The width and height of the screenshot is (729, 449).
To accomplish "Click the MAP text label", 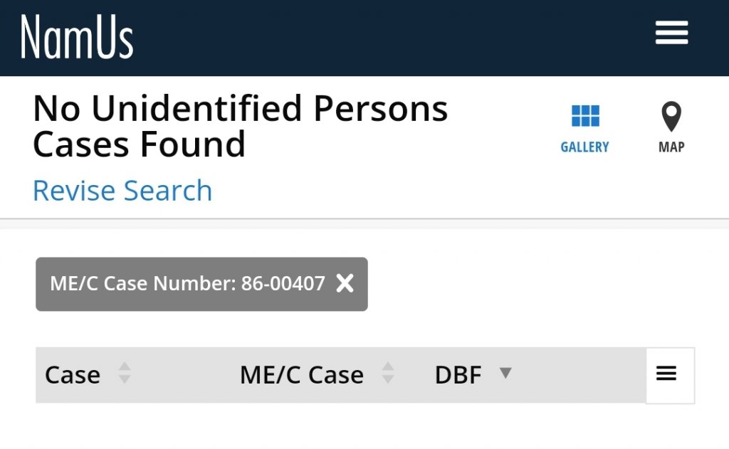I will coord(671,147).
